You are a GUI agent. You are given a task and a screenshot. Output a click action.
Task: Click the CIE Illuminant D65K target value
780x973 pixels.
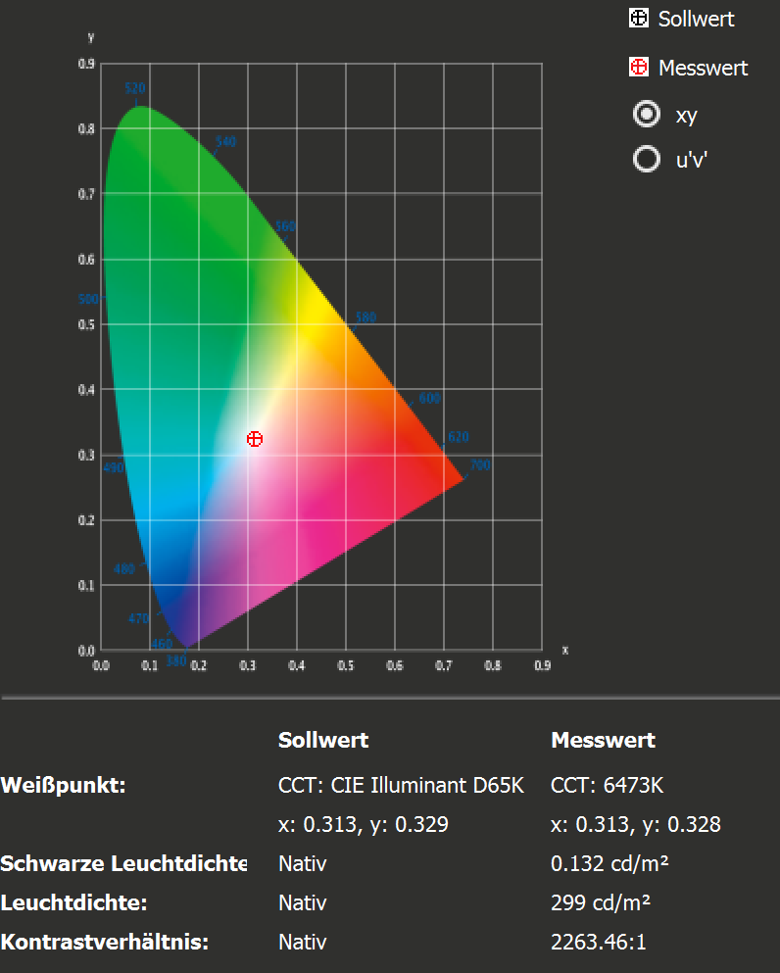click(x=401, y=786)
